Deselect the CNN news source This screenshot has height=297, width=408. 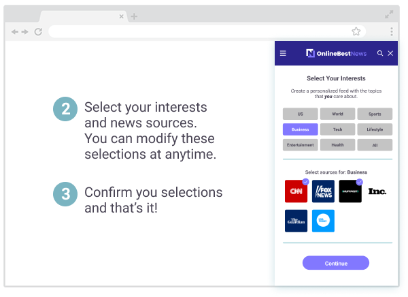296,191
